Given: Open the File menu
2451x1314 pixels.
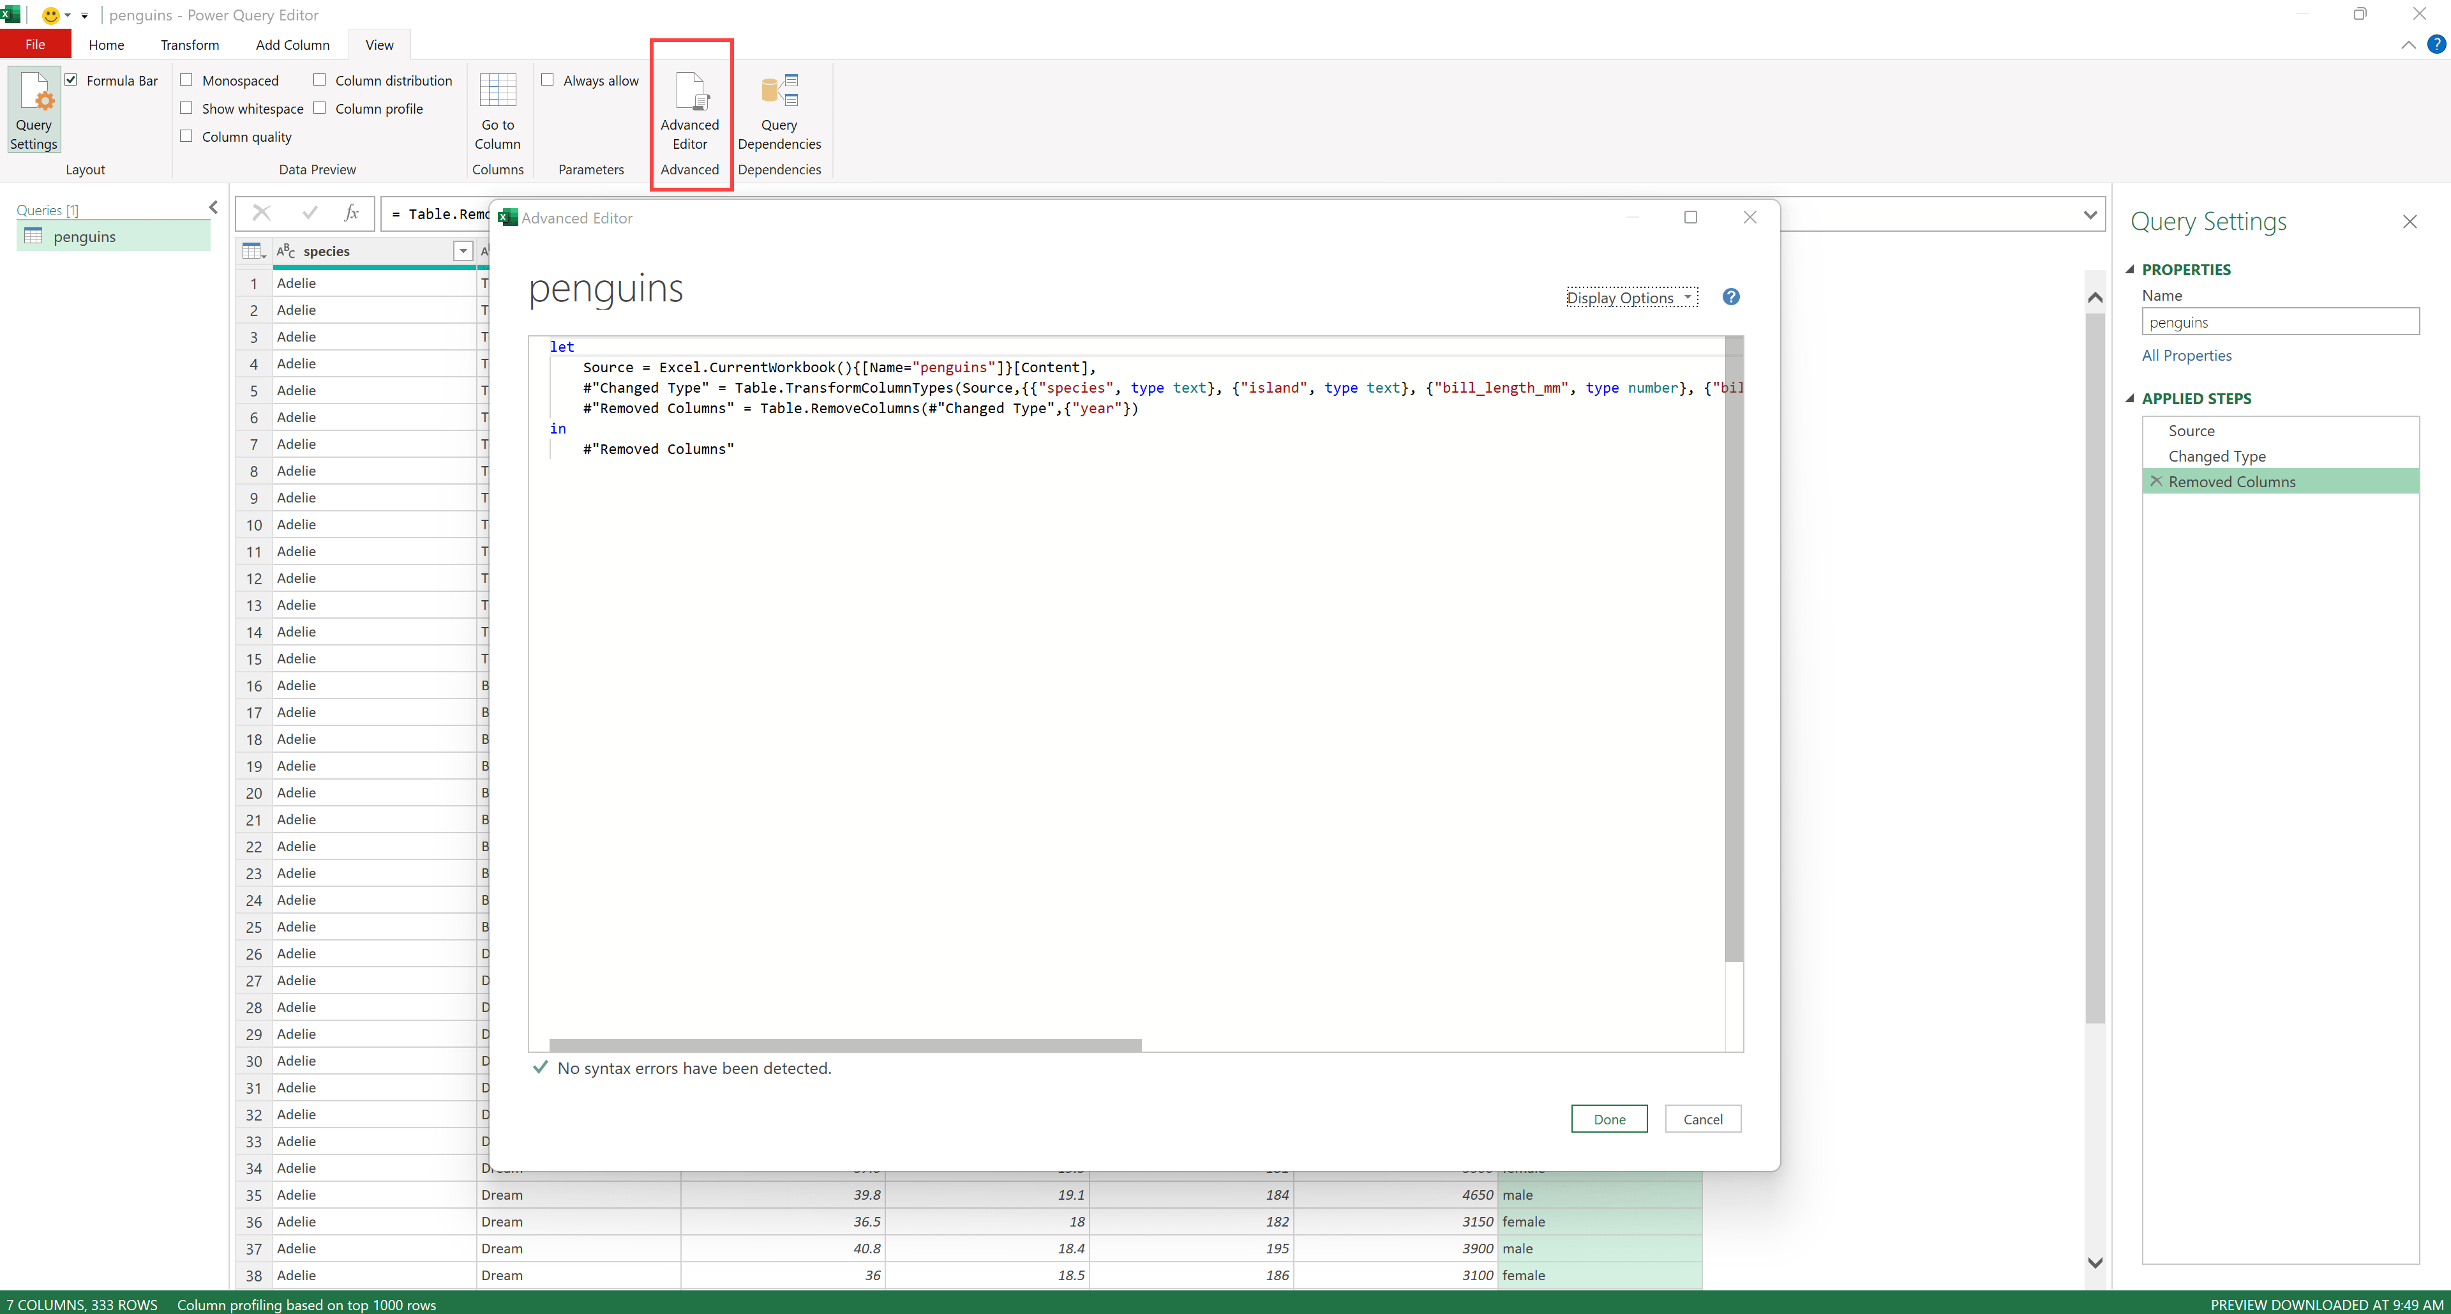Looking at the screenshot, I should click(35, 44).
